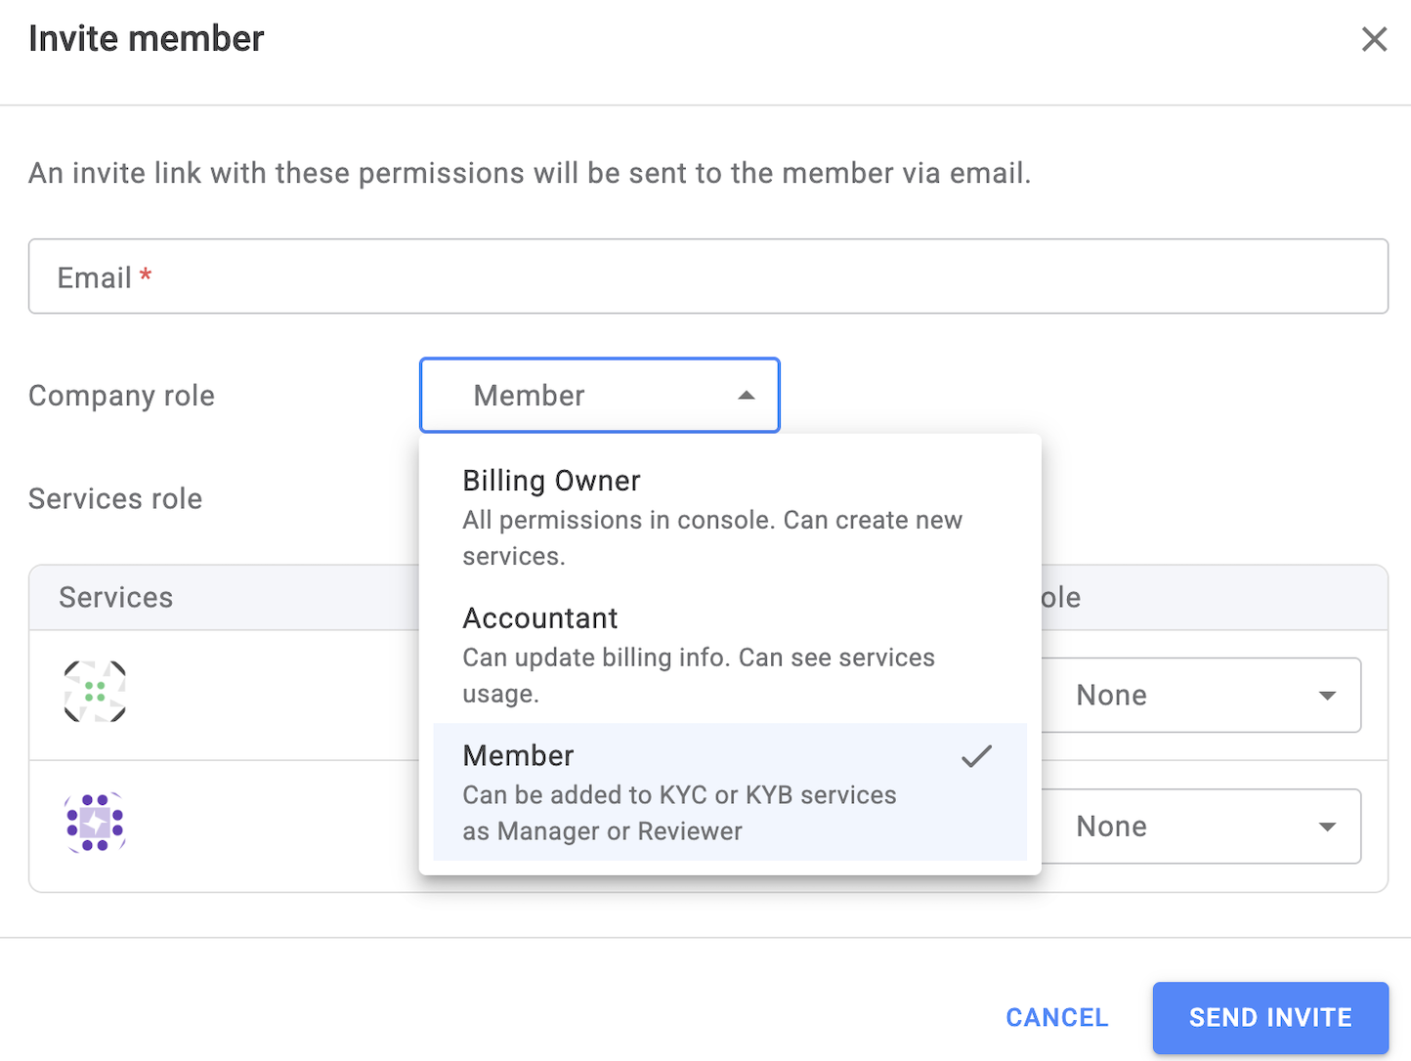Click the Services role label

(x=115, y=499)
